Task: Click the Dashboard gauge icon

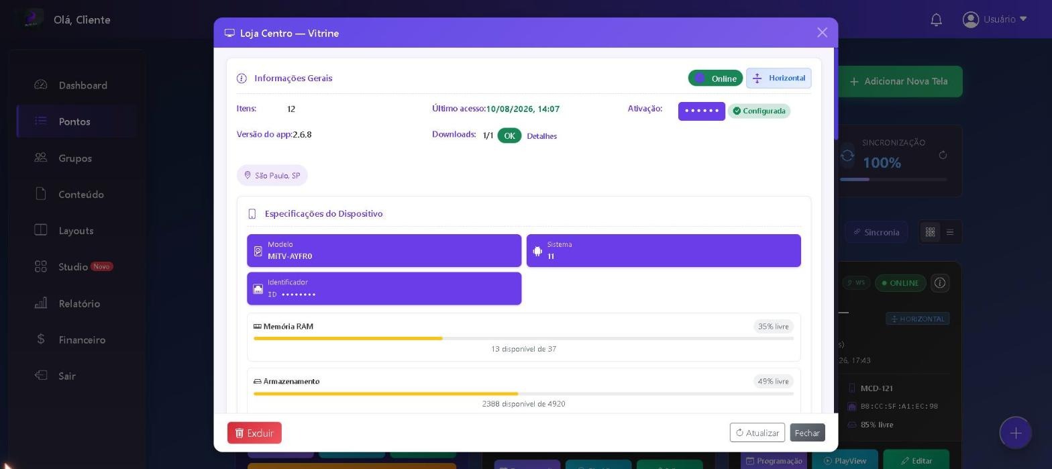Action: (x=41, y=85)
